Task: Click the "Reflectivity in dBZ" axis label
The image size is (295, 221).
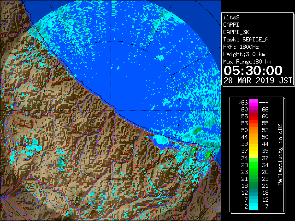Action: (280, 155)
